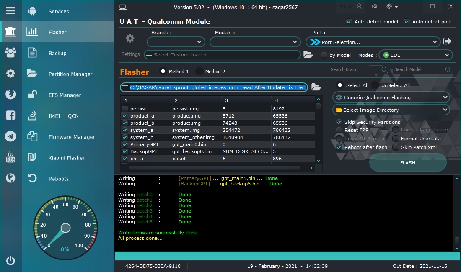Click the Search Model field
Screen dimensions: 461x272
419,69
